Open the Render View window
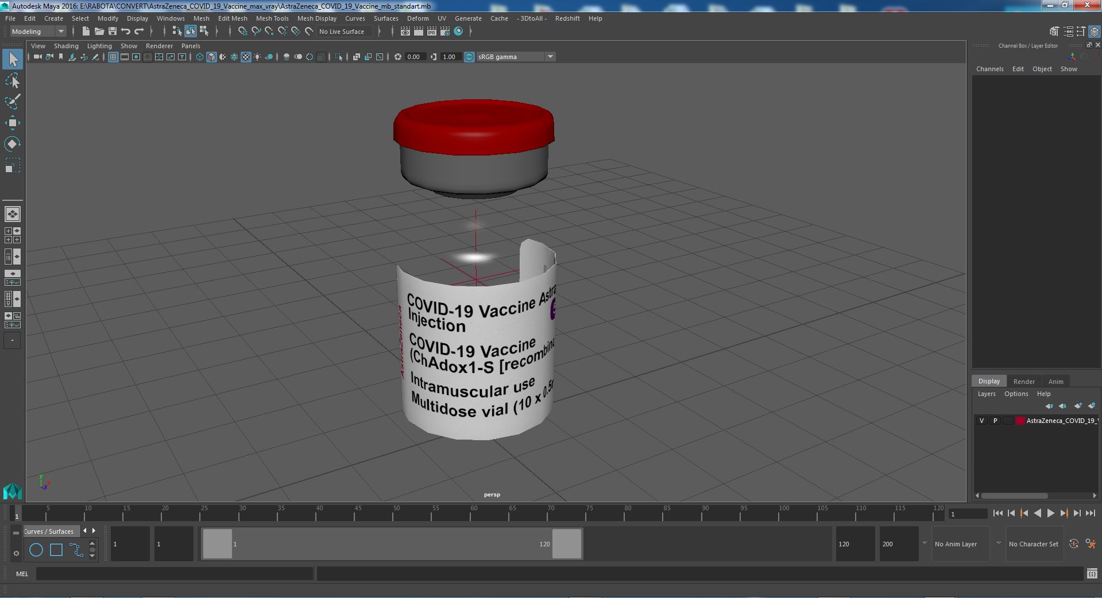Screen dimensions: 1102x598 pos(405,32)
